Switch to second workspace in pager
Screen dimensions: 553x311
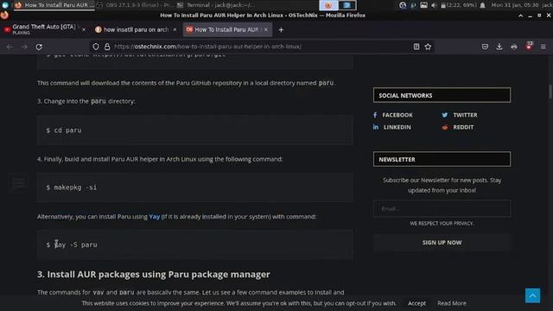tap(347, 5)
